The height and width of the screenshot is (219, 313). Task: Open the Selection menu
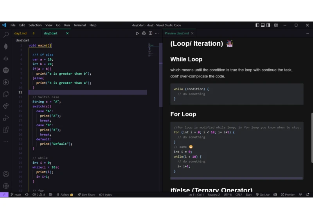click(35, 25)
